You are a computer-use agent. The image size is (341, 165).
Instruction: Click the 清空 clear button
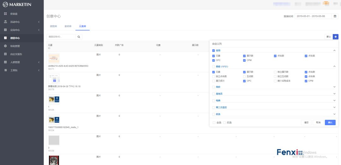(306, 123)
